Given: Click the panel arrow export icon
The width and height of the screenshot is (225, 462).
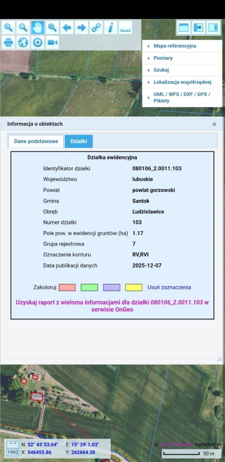Looking at the screenshot, I should pos(198,28).
